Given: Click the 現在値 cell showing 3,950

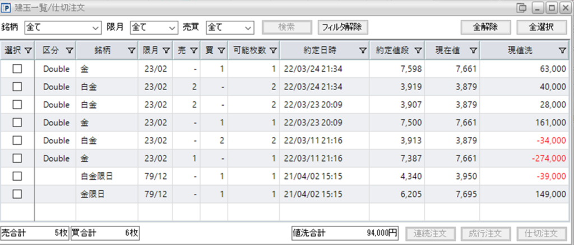Looking at the screenshot, I should click(x=452, y=176).
